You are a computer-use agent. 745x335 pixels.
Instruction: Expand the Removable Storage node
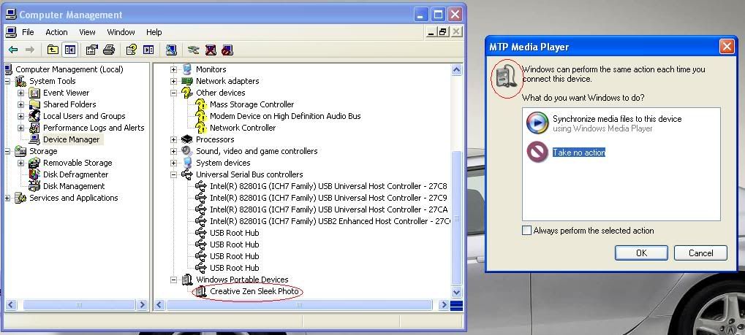[21, 163]
